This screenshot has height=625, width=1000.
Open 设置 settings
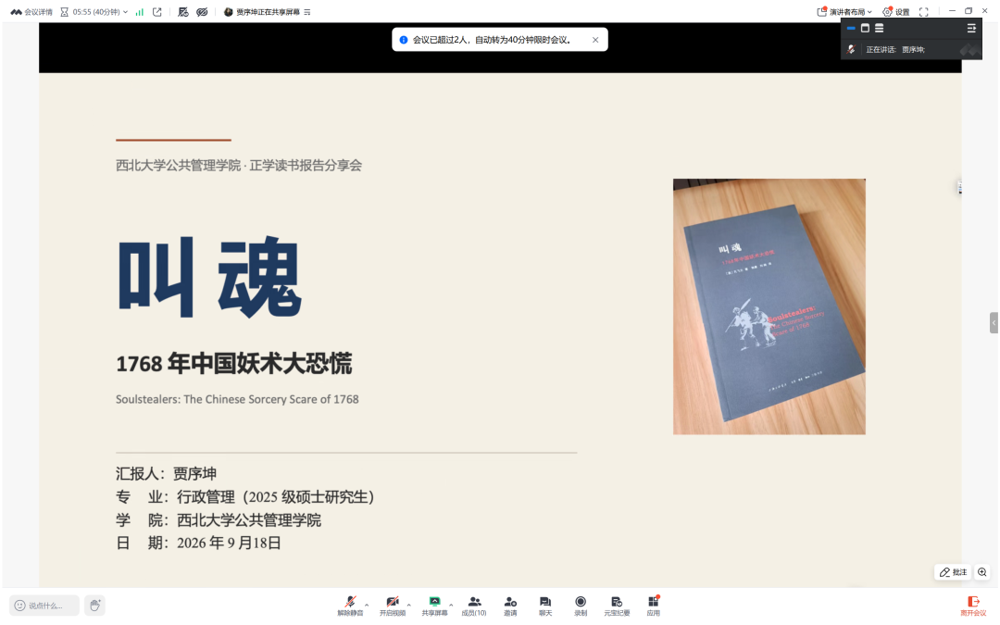[896, 12]
